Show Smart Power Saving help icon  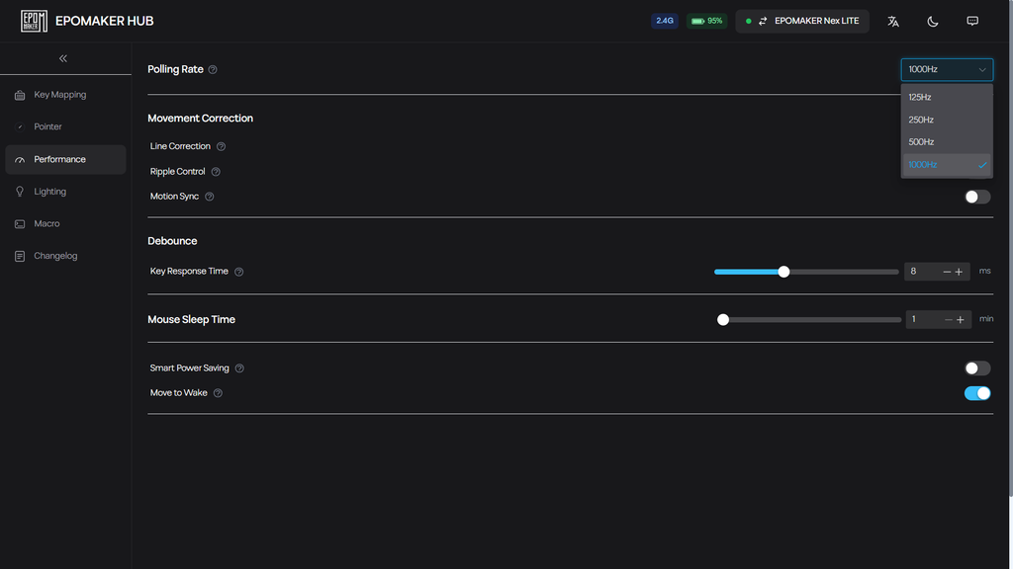pos(239,368)
